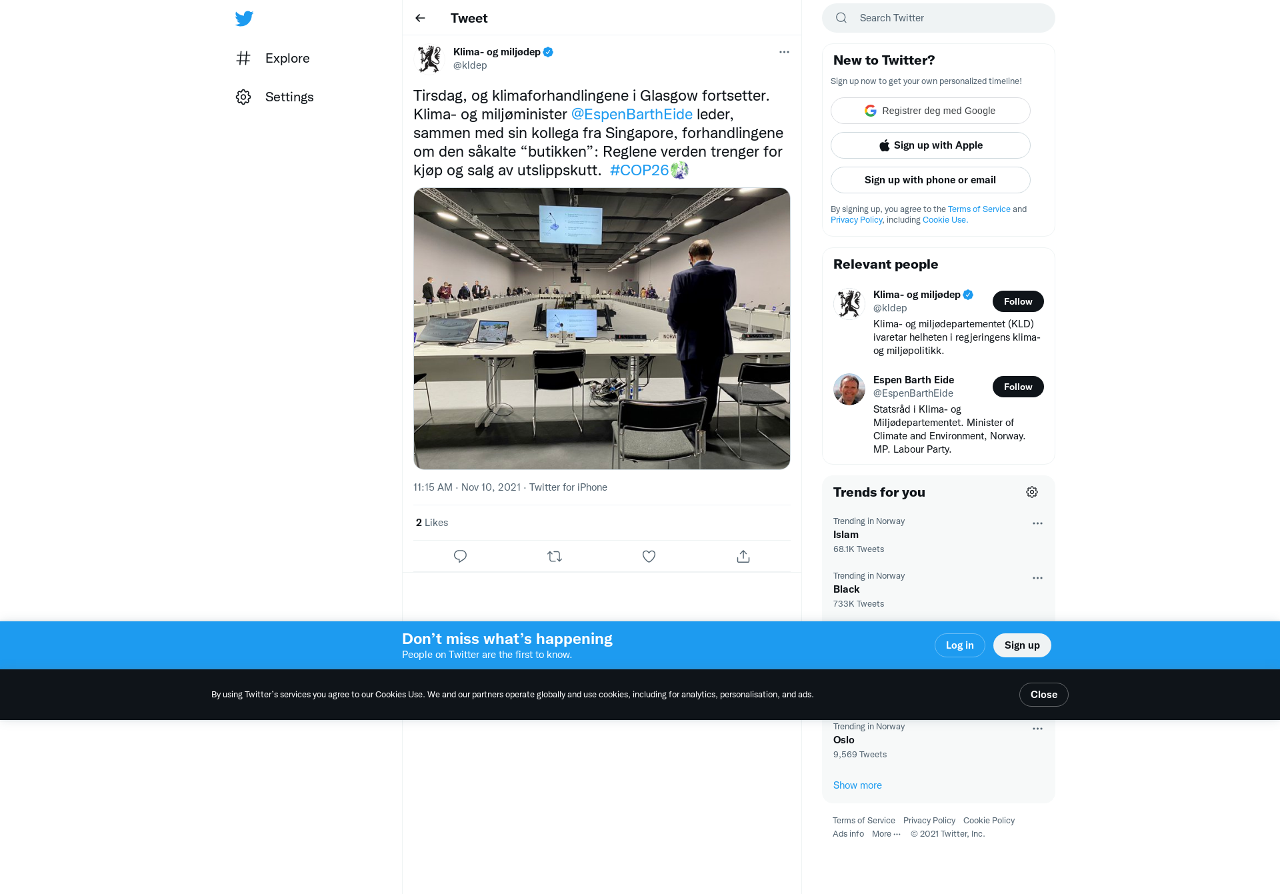
Task: Like the tweet with heart icon
Action: point(649,556)
